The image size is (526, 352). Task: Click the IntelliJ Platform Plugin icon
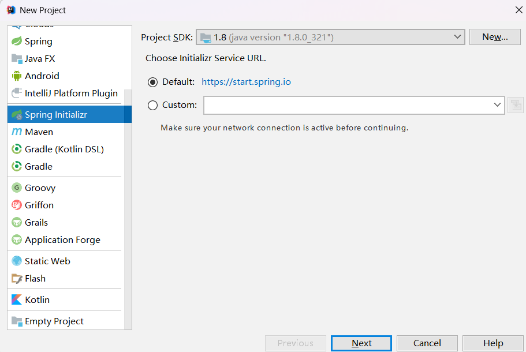coord(16,93)
